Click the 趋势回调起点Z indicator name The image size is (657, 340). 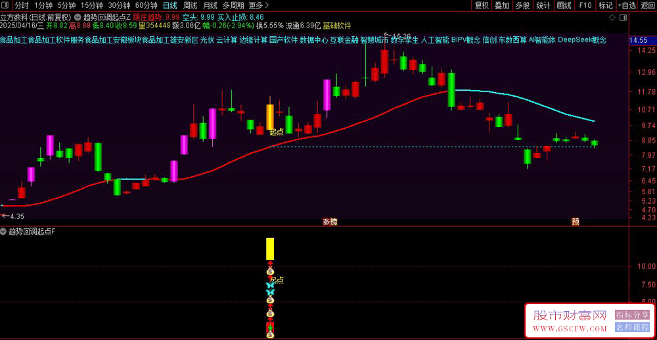pos(107,18)
